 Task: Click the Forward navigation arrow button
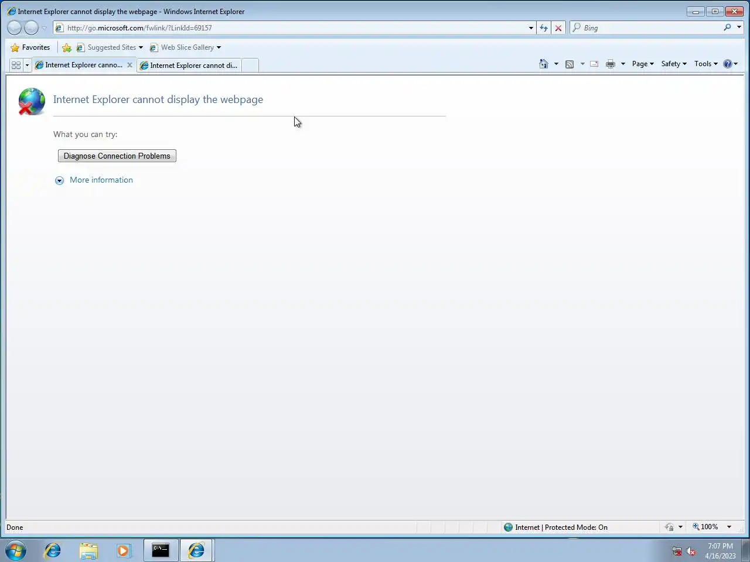(31, 28)
